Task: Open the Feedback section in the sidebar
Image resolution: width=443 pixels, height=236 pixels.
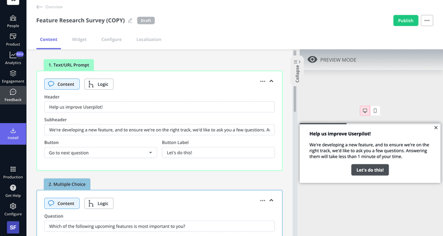Action: 13,95
